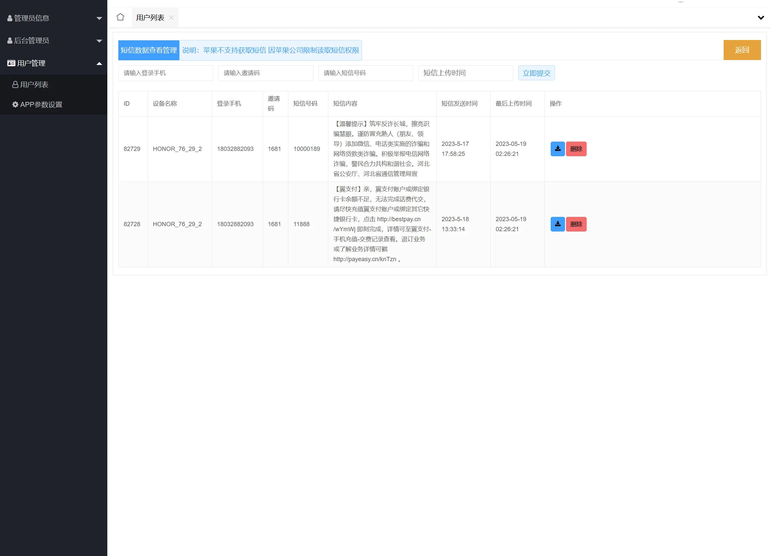Focus the 请输入邀请码 input field
This screenshot has width=771, height=556.
coord(265,73)
